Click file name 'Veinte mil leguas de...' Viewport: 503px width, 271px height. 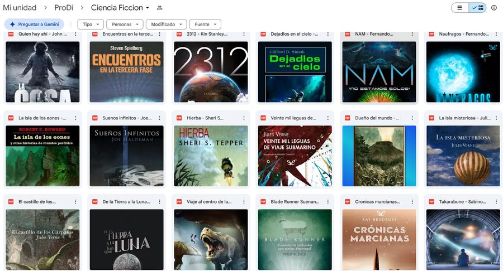293,118
